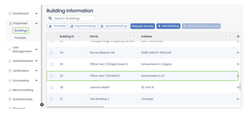Open the Dashboard menu label
Image resolution: width=248 pixels, height=116 pixels.
click(x=21, y=13)
